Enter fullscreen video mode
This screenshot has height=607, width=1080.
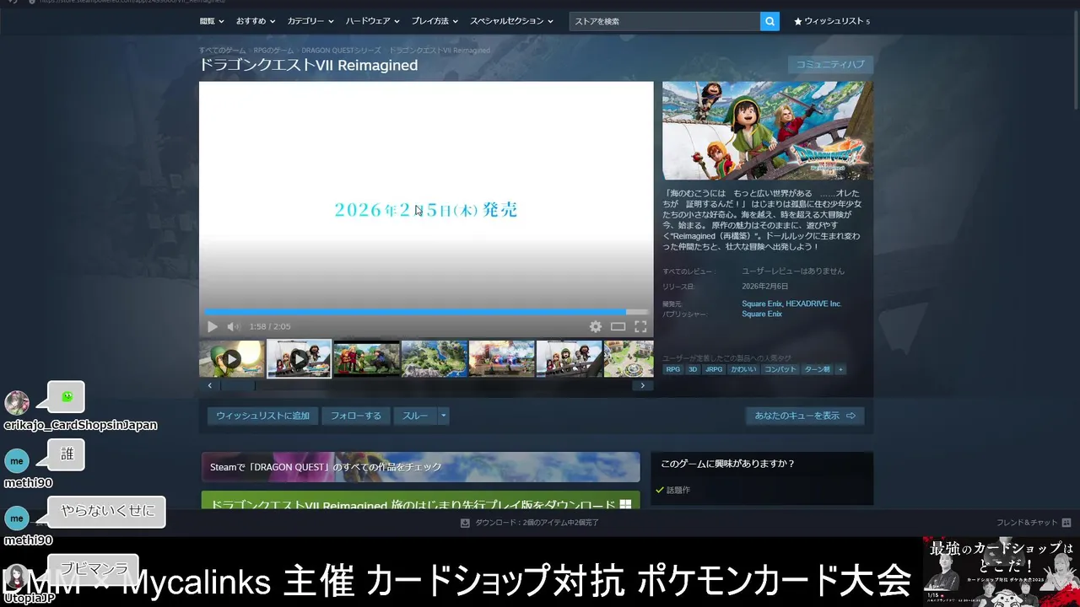tap(640, 326)
